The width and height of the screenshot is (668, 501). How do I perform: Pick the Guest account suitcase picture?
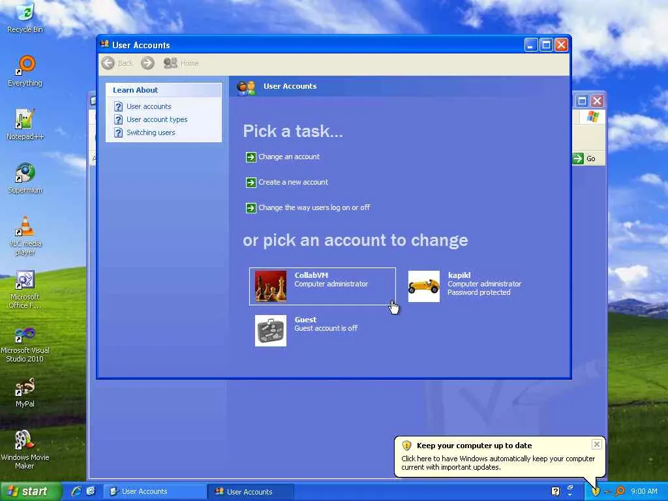tap(271, 331)
